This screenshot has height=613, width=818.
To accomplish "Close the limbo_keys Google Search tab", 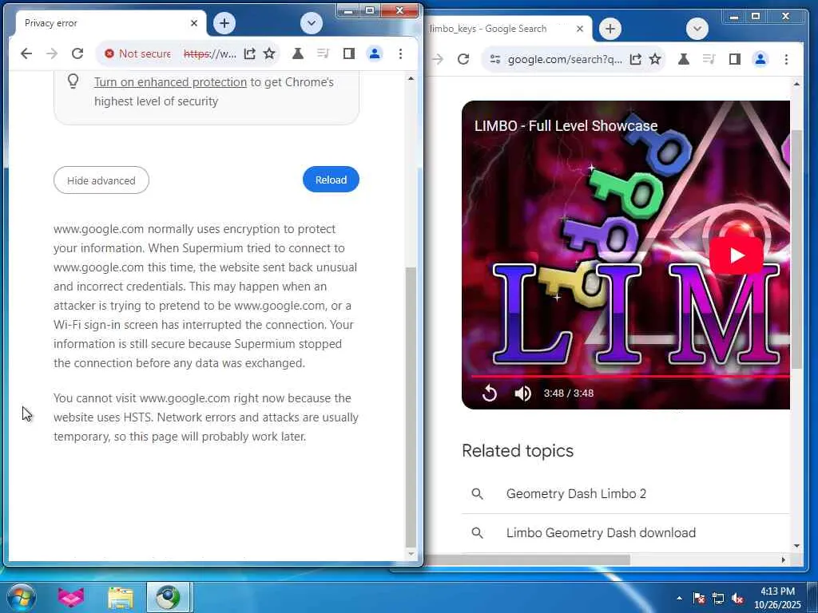I will (580, 29).
